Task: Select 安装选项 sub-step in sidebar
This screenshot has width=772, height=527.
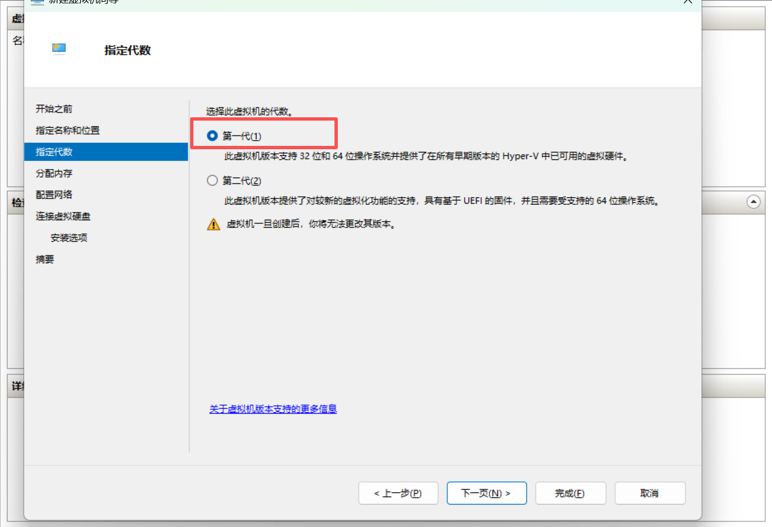Action: pos(69,238)
